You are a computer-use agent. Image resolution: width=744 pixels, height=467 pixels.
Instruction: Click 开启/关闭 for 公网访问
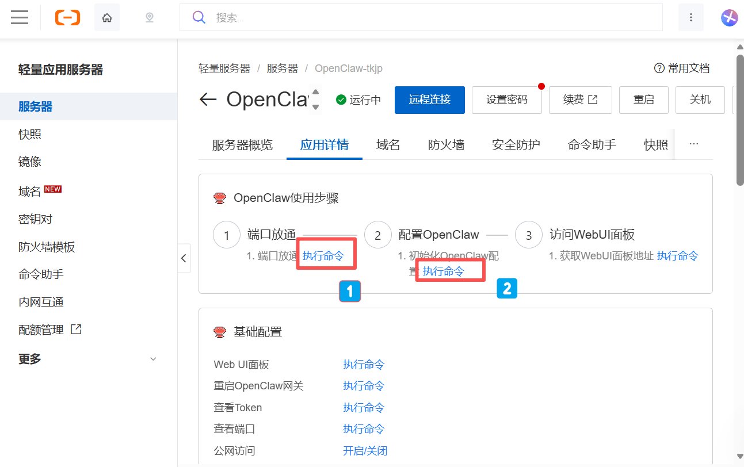click(365, 450)
